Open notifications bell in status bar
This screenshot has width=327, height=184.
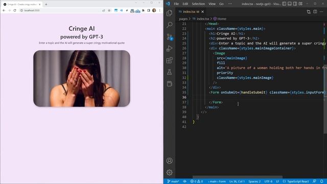coord(321,181)
